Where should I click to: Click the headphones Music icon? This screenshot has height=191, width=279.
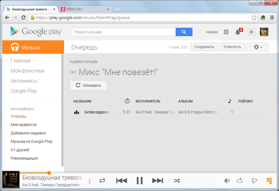tap(15, 47)
